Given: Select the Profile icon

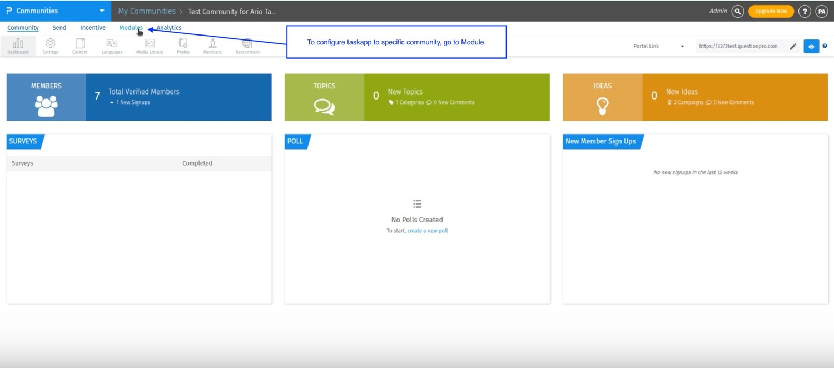Looking at the screenshot, I should coord(183,46).
